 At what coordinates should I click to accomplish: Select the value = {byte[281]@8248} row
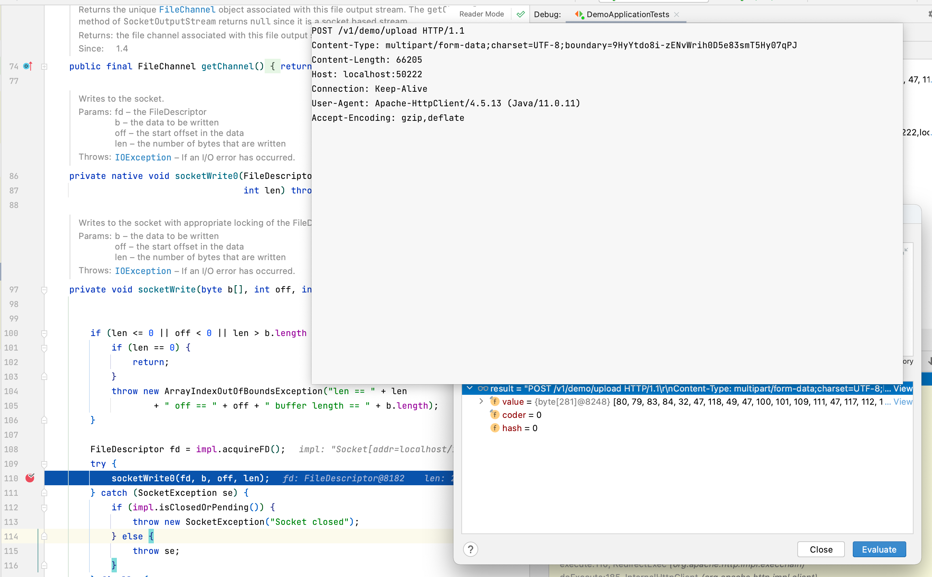click(687, 401)
